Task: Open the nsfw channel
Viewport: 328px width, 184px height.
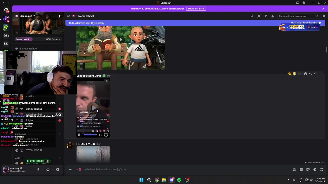Action: tap(29, 126)
